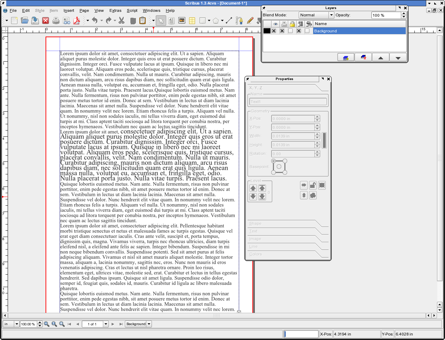Click the Add new layer icon
The height and width of the screenshot is (340, 445).
(346, 57)
